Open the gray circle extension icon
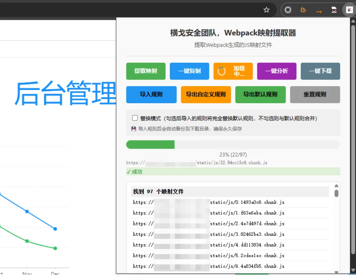This screenshot has height=275, width=356. tap(288, 10)
